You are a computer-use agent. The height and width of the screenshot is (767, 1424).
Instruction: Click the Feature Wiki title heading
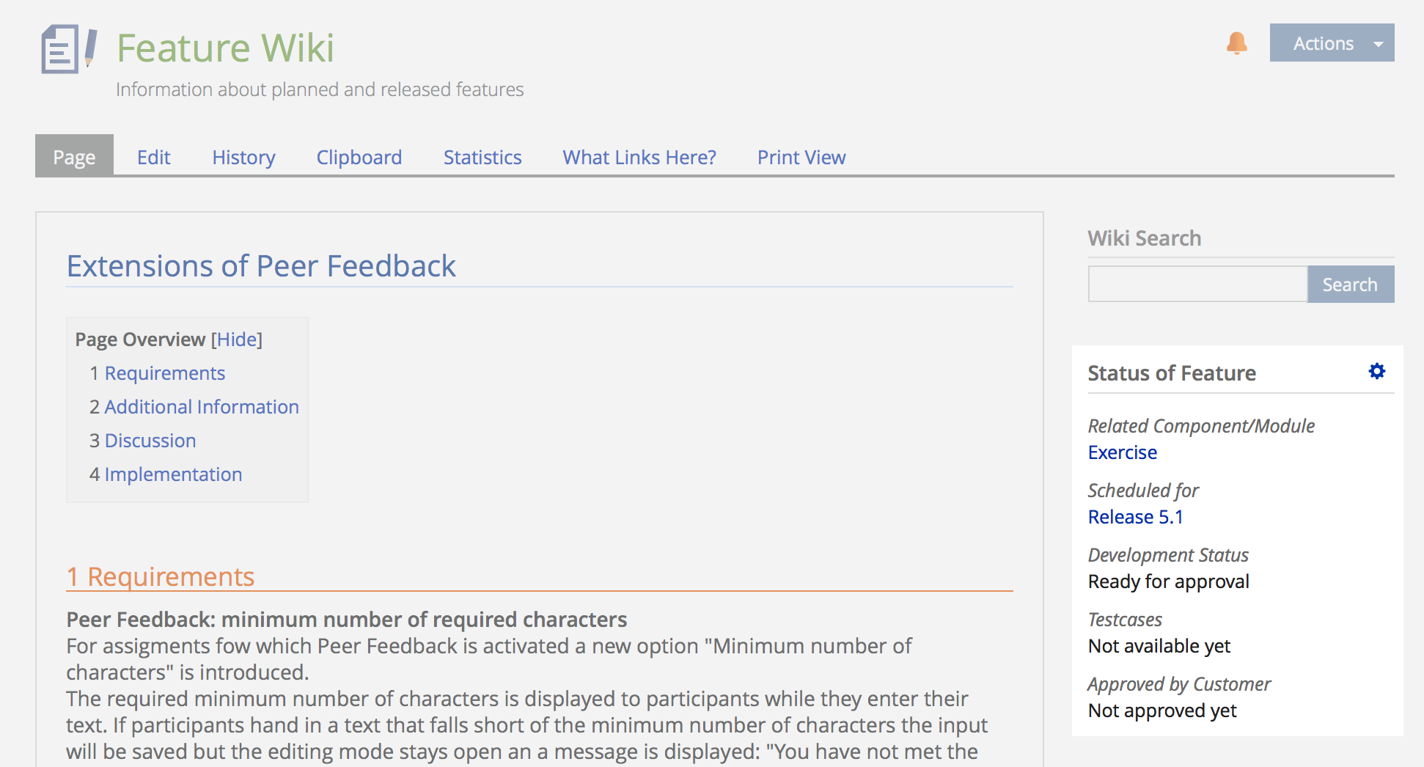225,48
